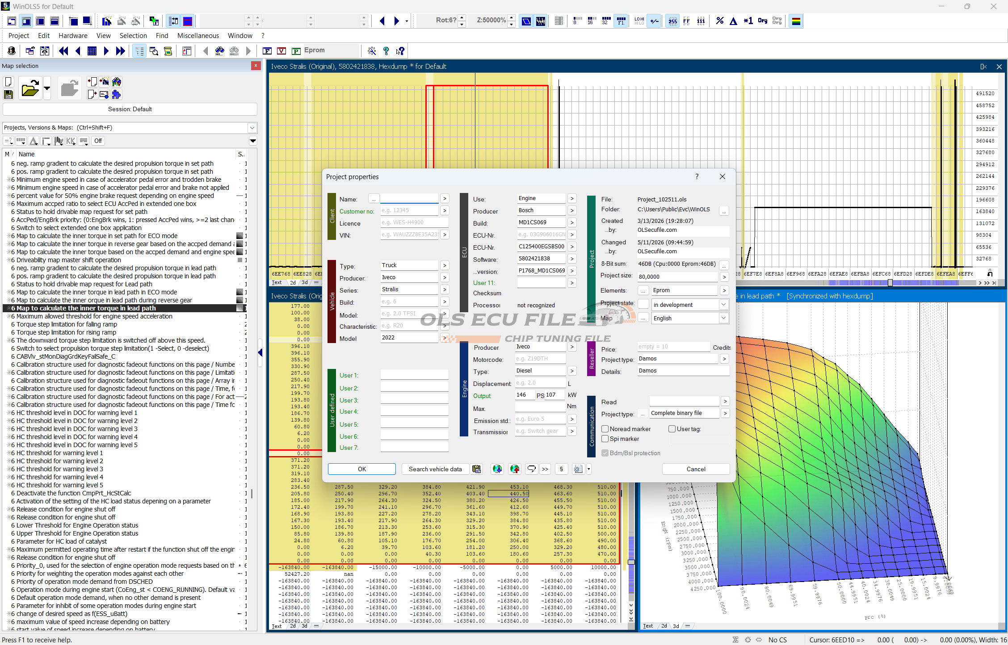Image resolution: width=1008 pixels, height=645 pixels.
Task: Click the new blank project icon
Action: click(x=8, y=82)
